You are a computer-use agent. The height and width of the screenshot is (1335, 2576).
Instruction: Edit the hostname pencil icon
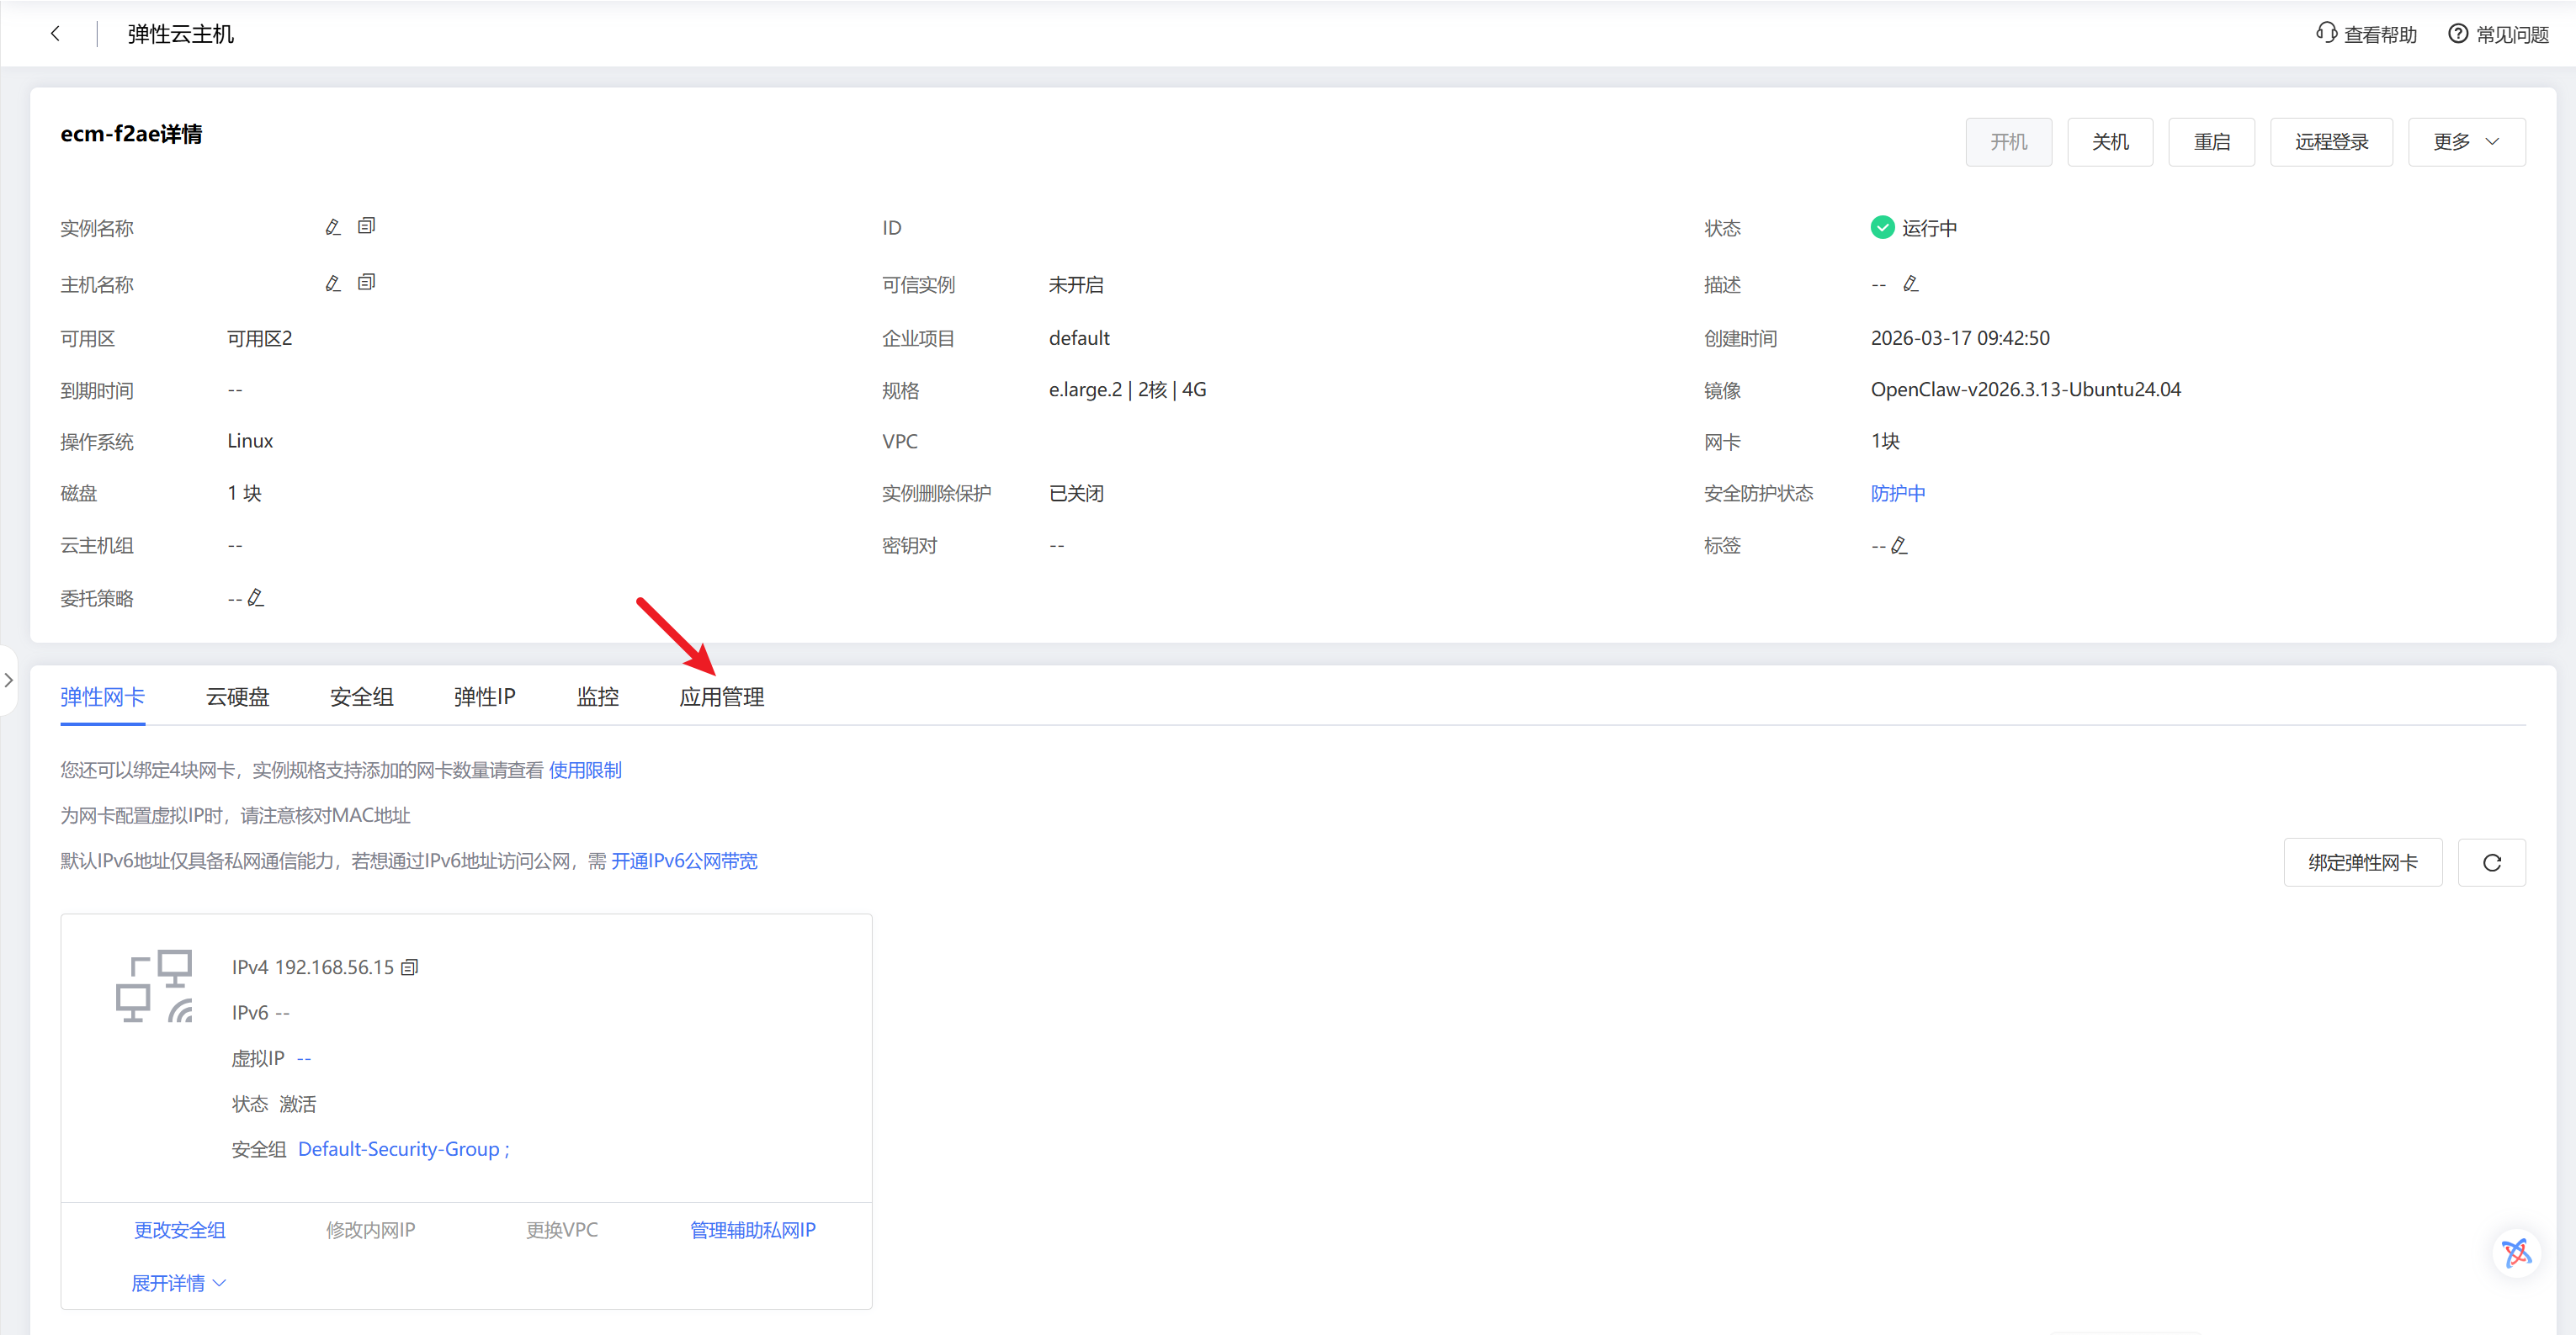tap(333, 283)
